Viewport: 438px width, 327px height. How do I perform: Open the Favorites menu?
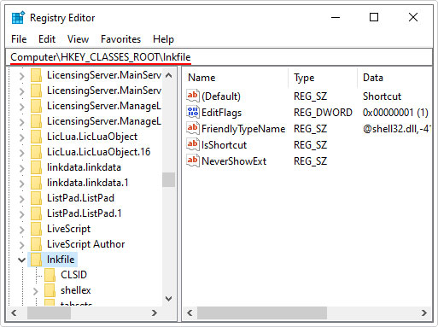(120, 39)
